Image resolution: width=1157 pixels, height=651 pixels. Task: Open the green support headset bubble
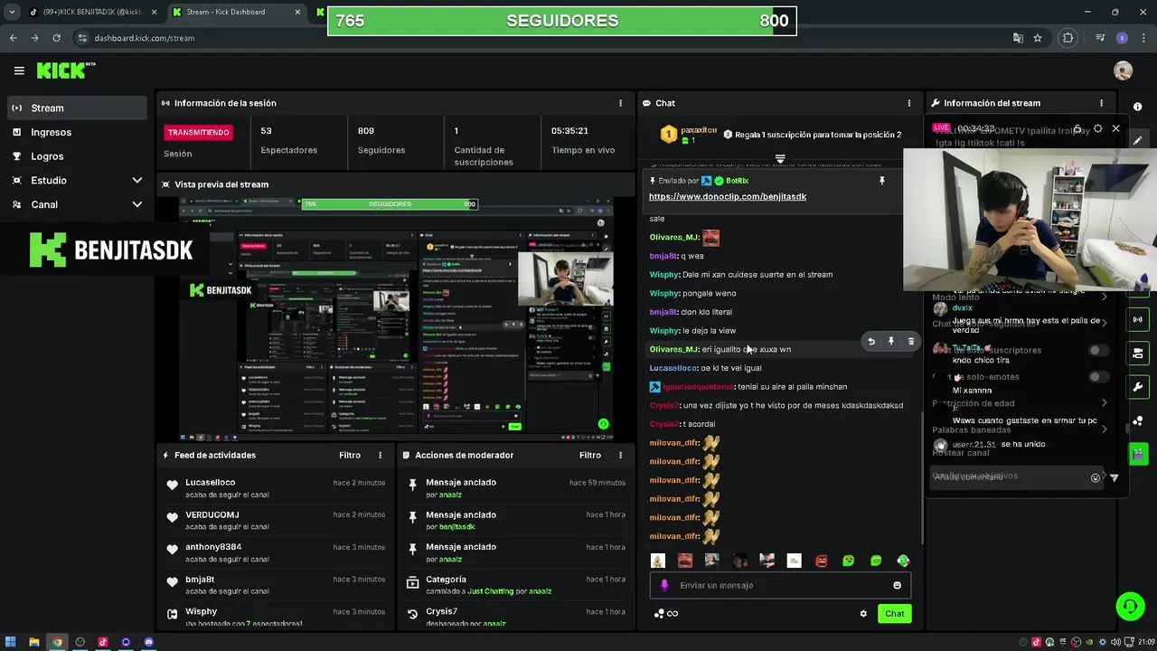1130,606
